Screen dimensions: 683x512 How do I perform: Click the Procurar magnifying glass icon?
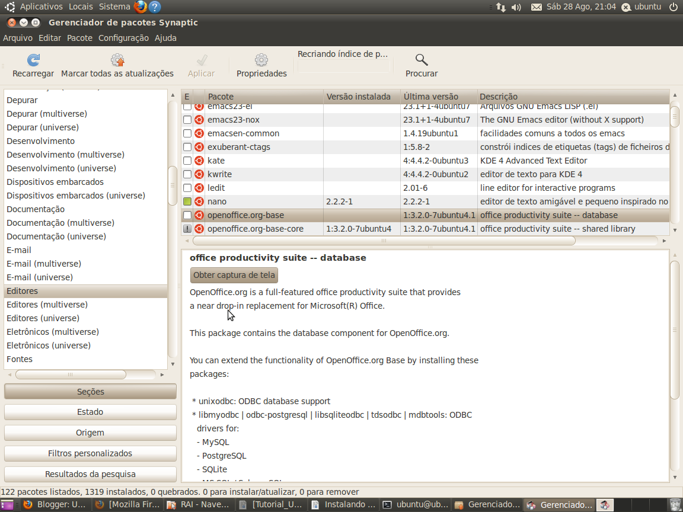point(421,60)
